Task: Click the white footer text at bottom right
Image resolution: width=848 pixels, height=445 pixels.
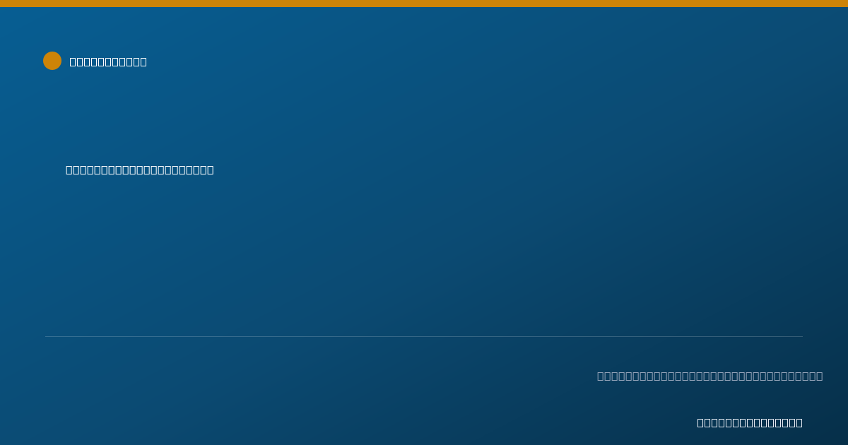Action: (750, 423)
